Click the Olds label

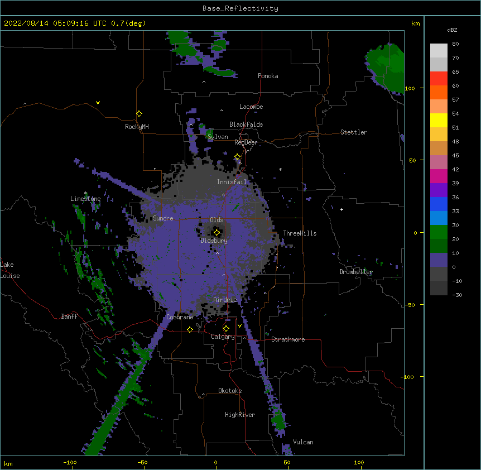tap(217, 220)
